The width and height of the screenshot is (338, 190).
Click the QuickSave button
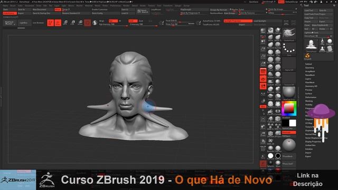[253, 2]
